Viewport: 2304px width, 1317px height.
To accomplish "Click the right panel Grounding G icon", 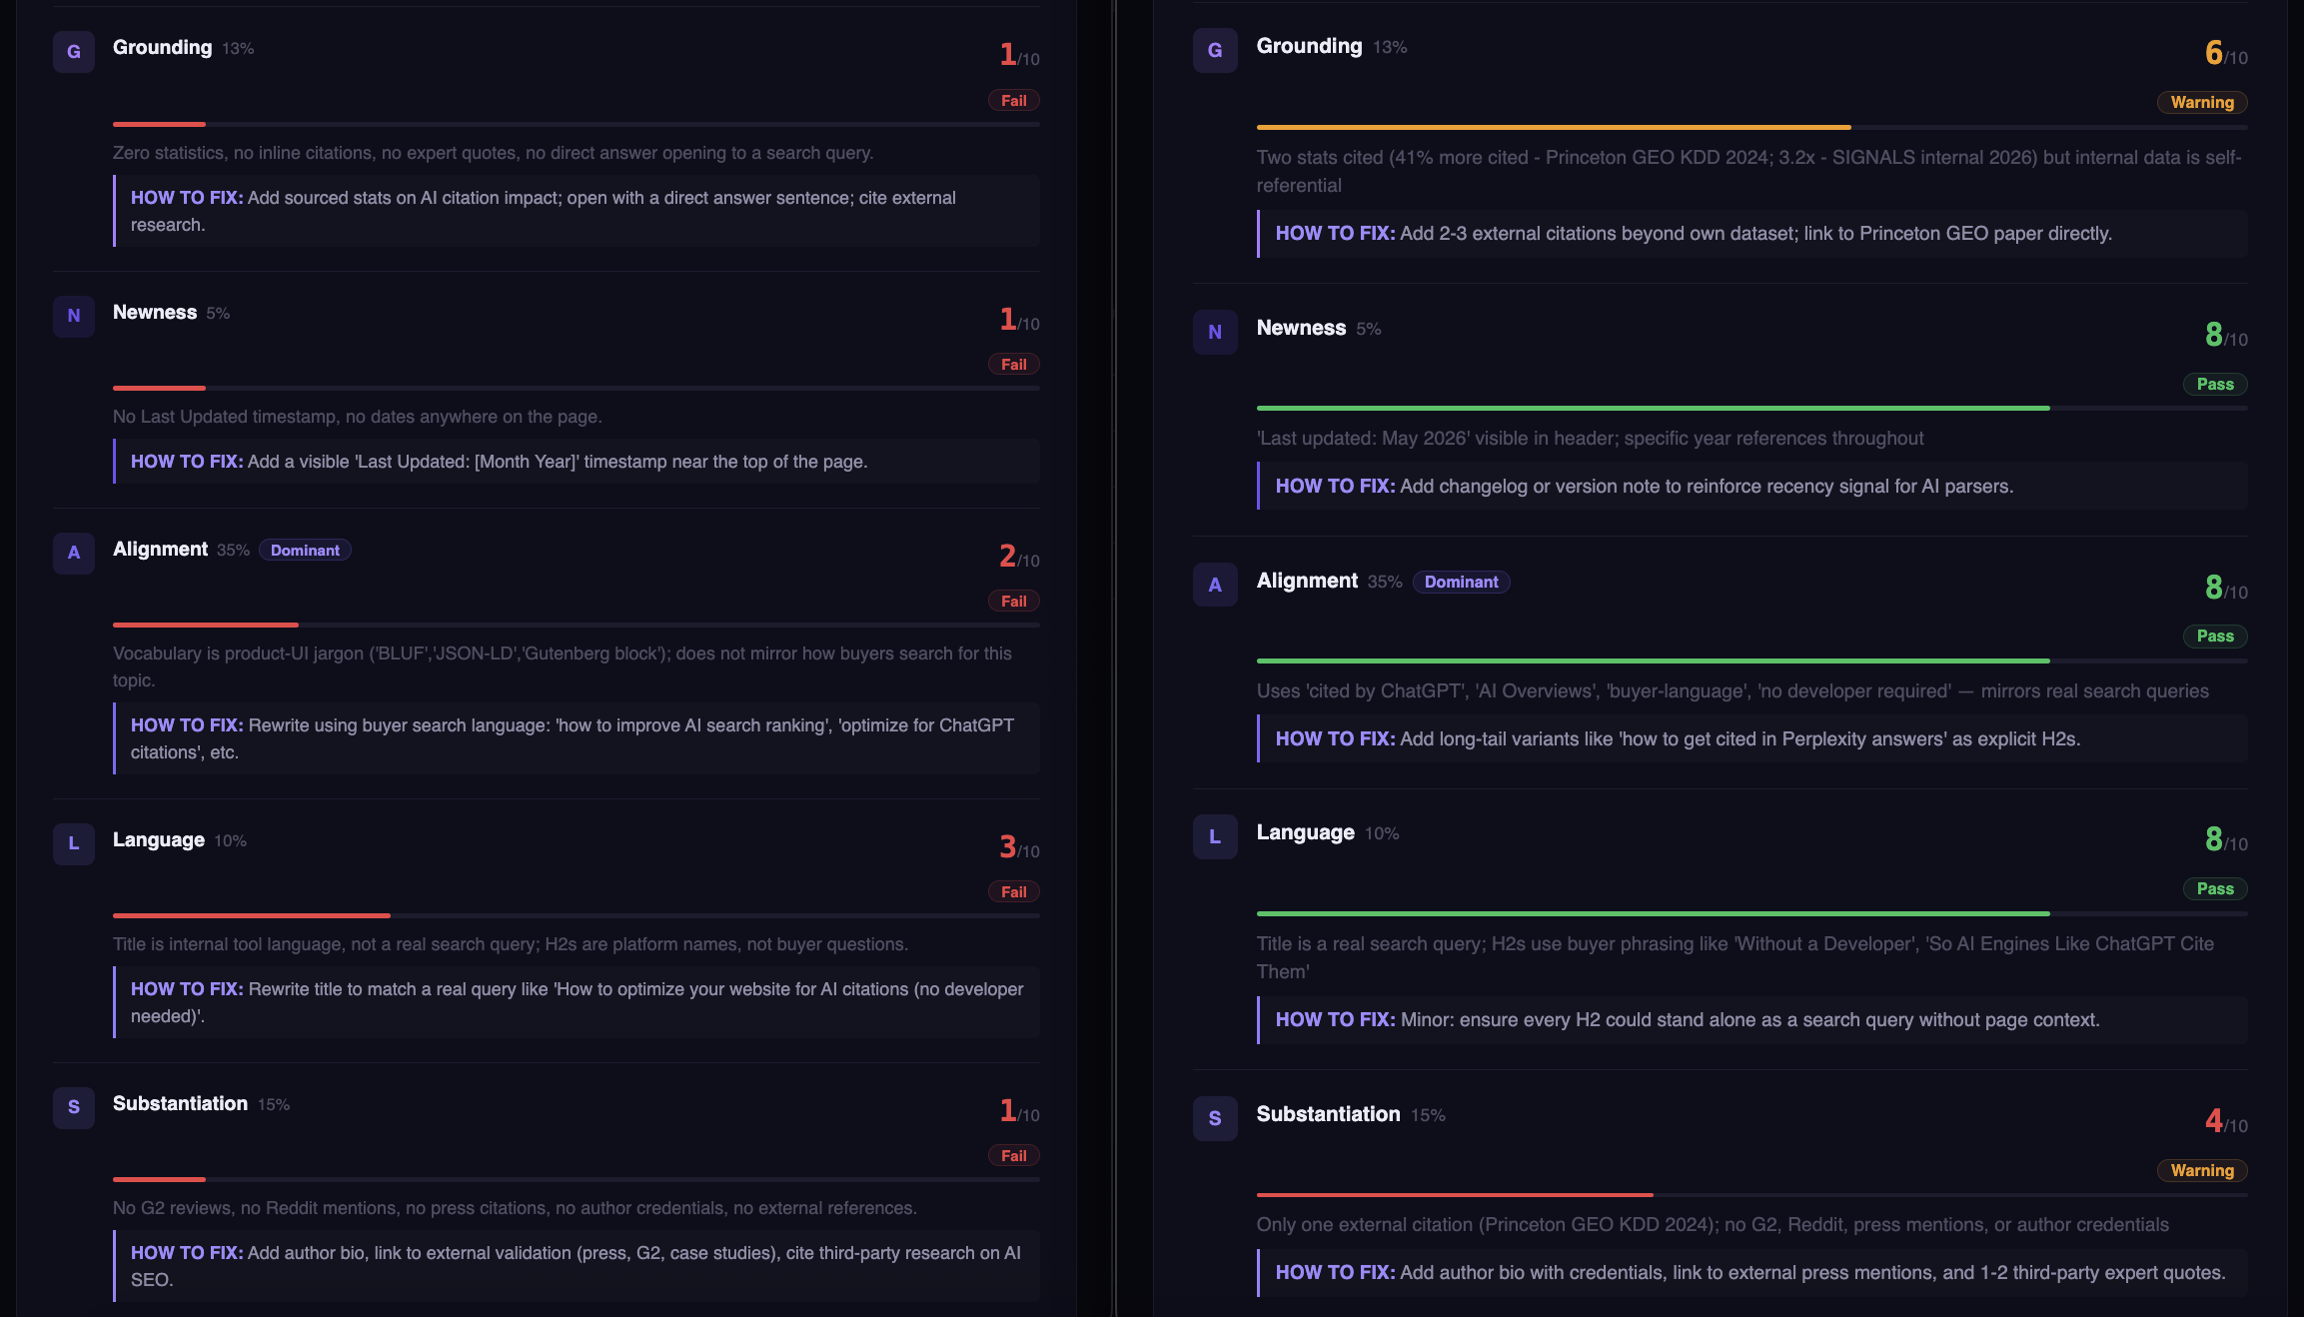I will coord(1215,51).
